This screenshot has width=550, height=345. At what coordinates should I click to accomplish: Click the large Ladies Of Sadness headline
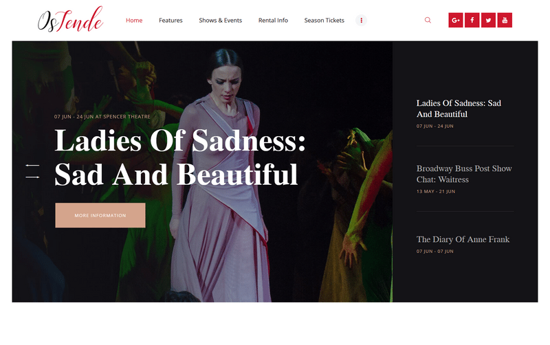180,157
